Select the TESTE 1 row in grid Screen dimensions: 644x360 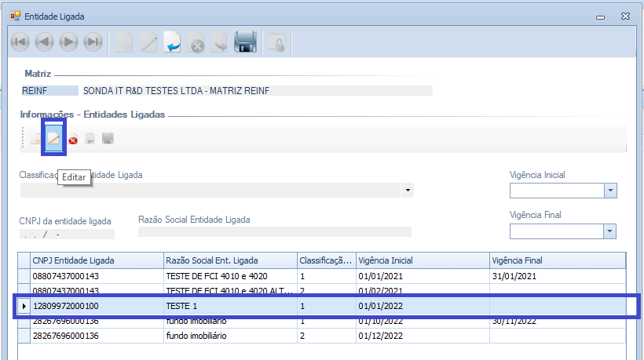[x=236, y=306]
